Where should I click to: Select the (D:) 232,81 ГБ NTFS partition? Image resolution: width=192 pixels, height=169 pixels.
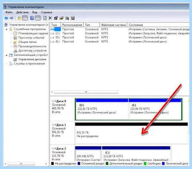(102, 109)
